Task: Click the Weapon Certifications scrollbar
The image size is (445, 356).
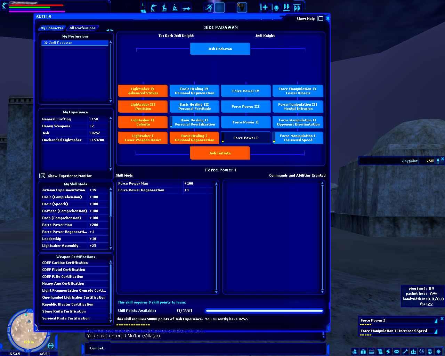Action: pyautogui.click(x=111, y=291)
